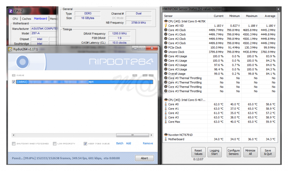Open the Caches tab in CPU-Z
288x171 pixels.
click(26, 18)
